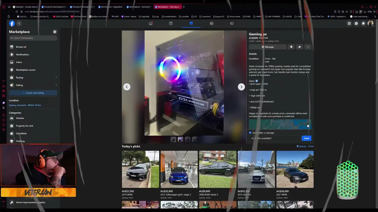Open the 2021 BMW AU$36,000 listing
Screen dimensions: 378x212
click(x=295, y=175)
